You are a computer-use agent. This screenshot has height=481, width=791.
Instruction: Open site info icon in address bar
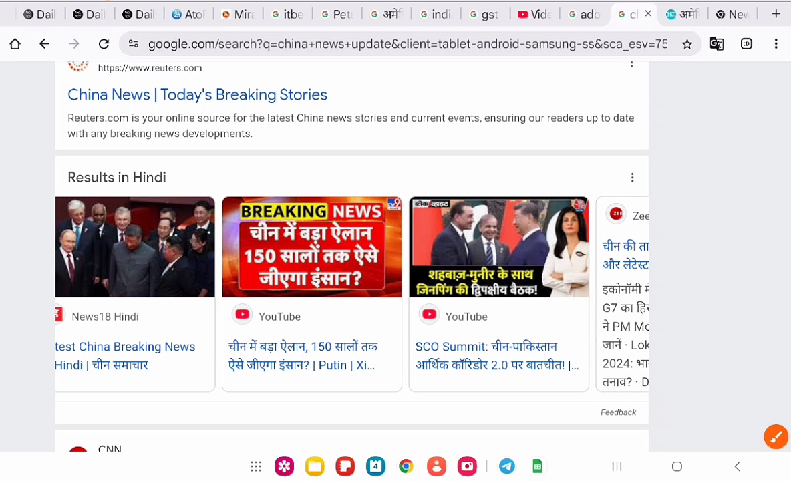pos(134,44)
